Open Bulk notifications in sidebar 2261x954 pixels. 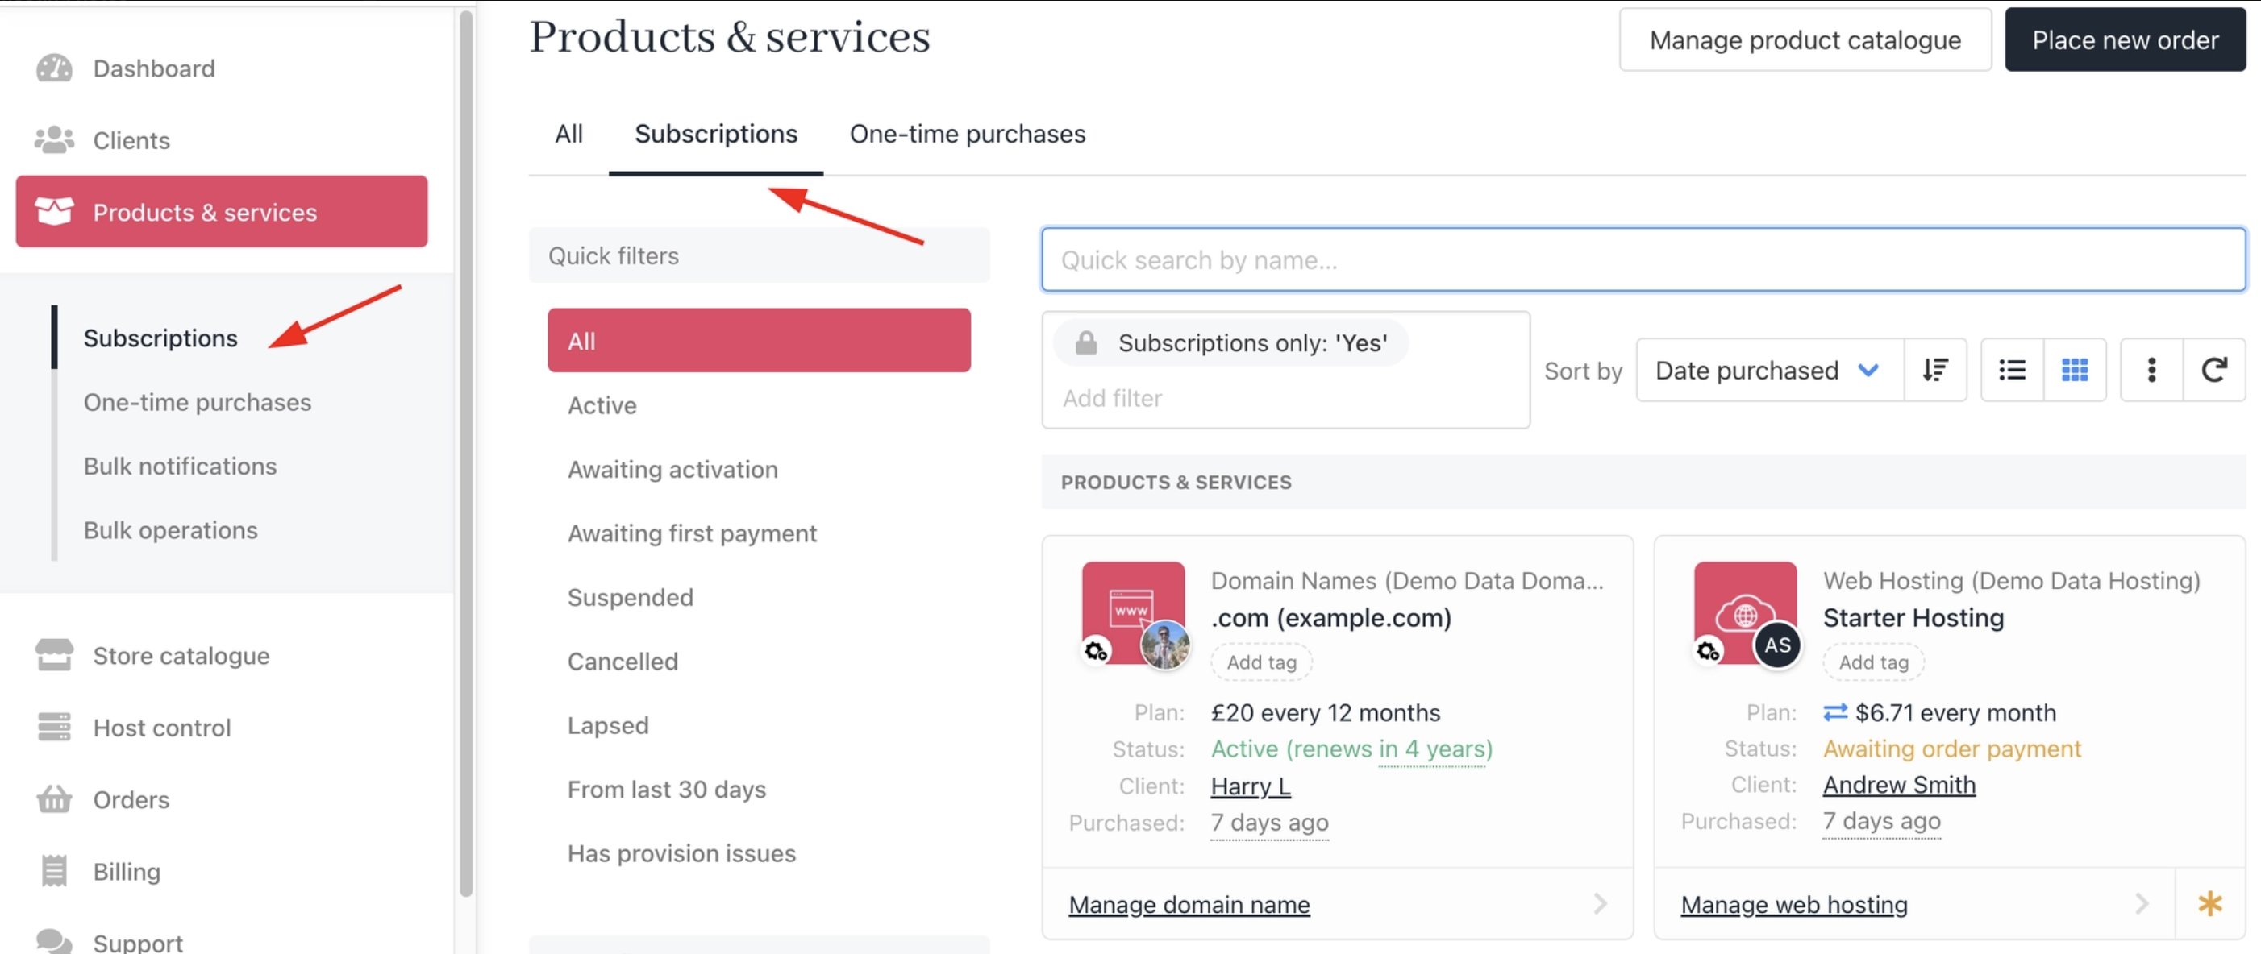(x=180, y=466)
